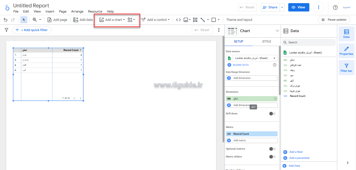This screenshot has height=170, width=356.
Task: Enable the Drill down toggle
Action: pyautogui.click(x=272, y=114)
